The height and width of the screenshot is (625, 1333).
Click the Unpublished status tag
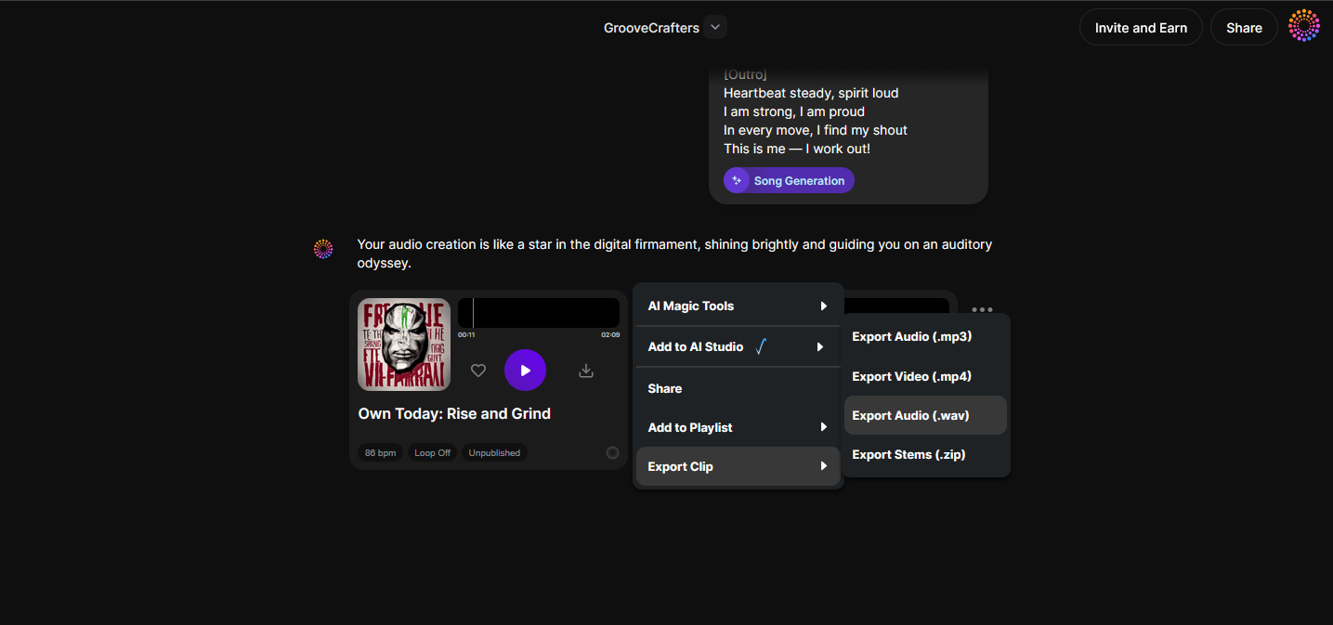tap(494, 453)
